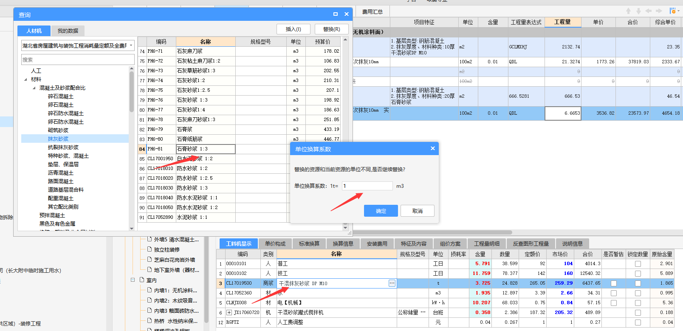
Task: Toggle 锁定数量 checkbox for 技工 row
Action: pyautogui.click(x=638, y=274)
